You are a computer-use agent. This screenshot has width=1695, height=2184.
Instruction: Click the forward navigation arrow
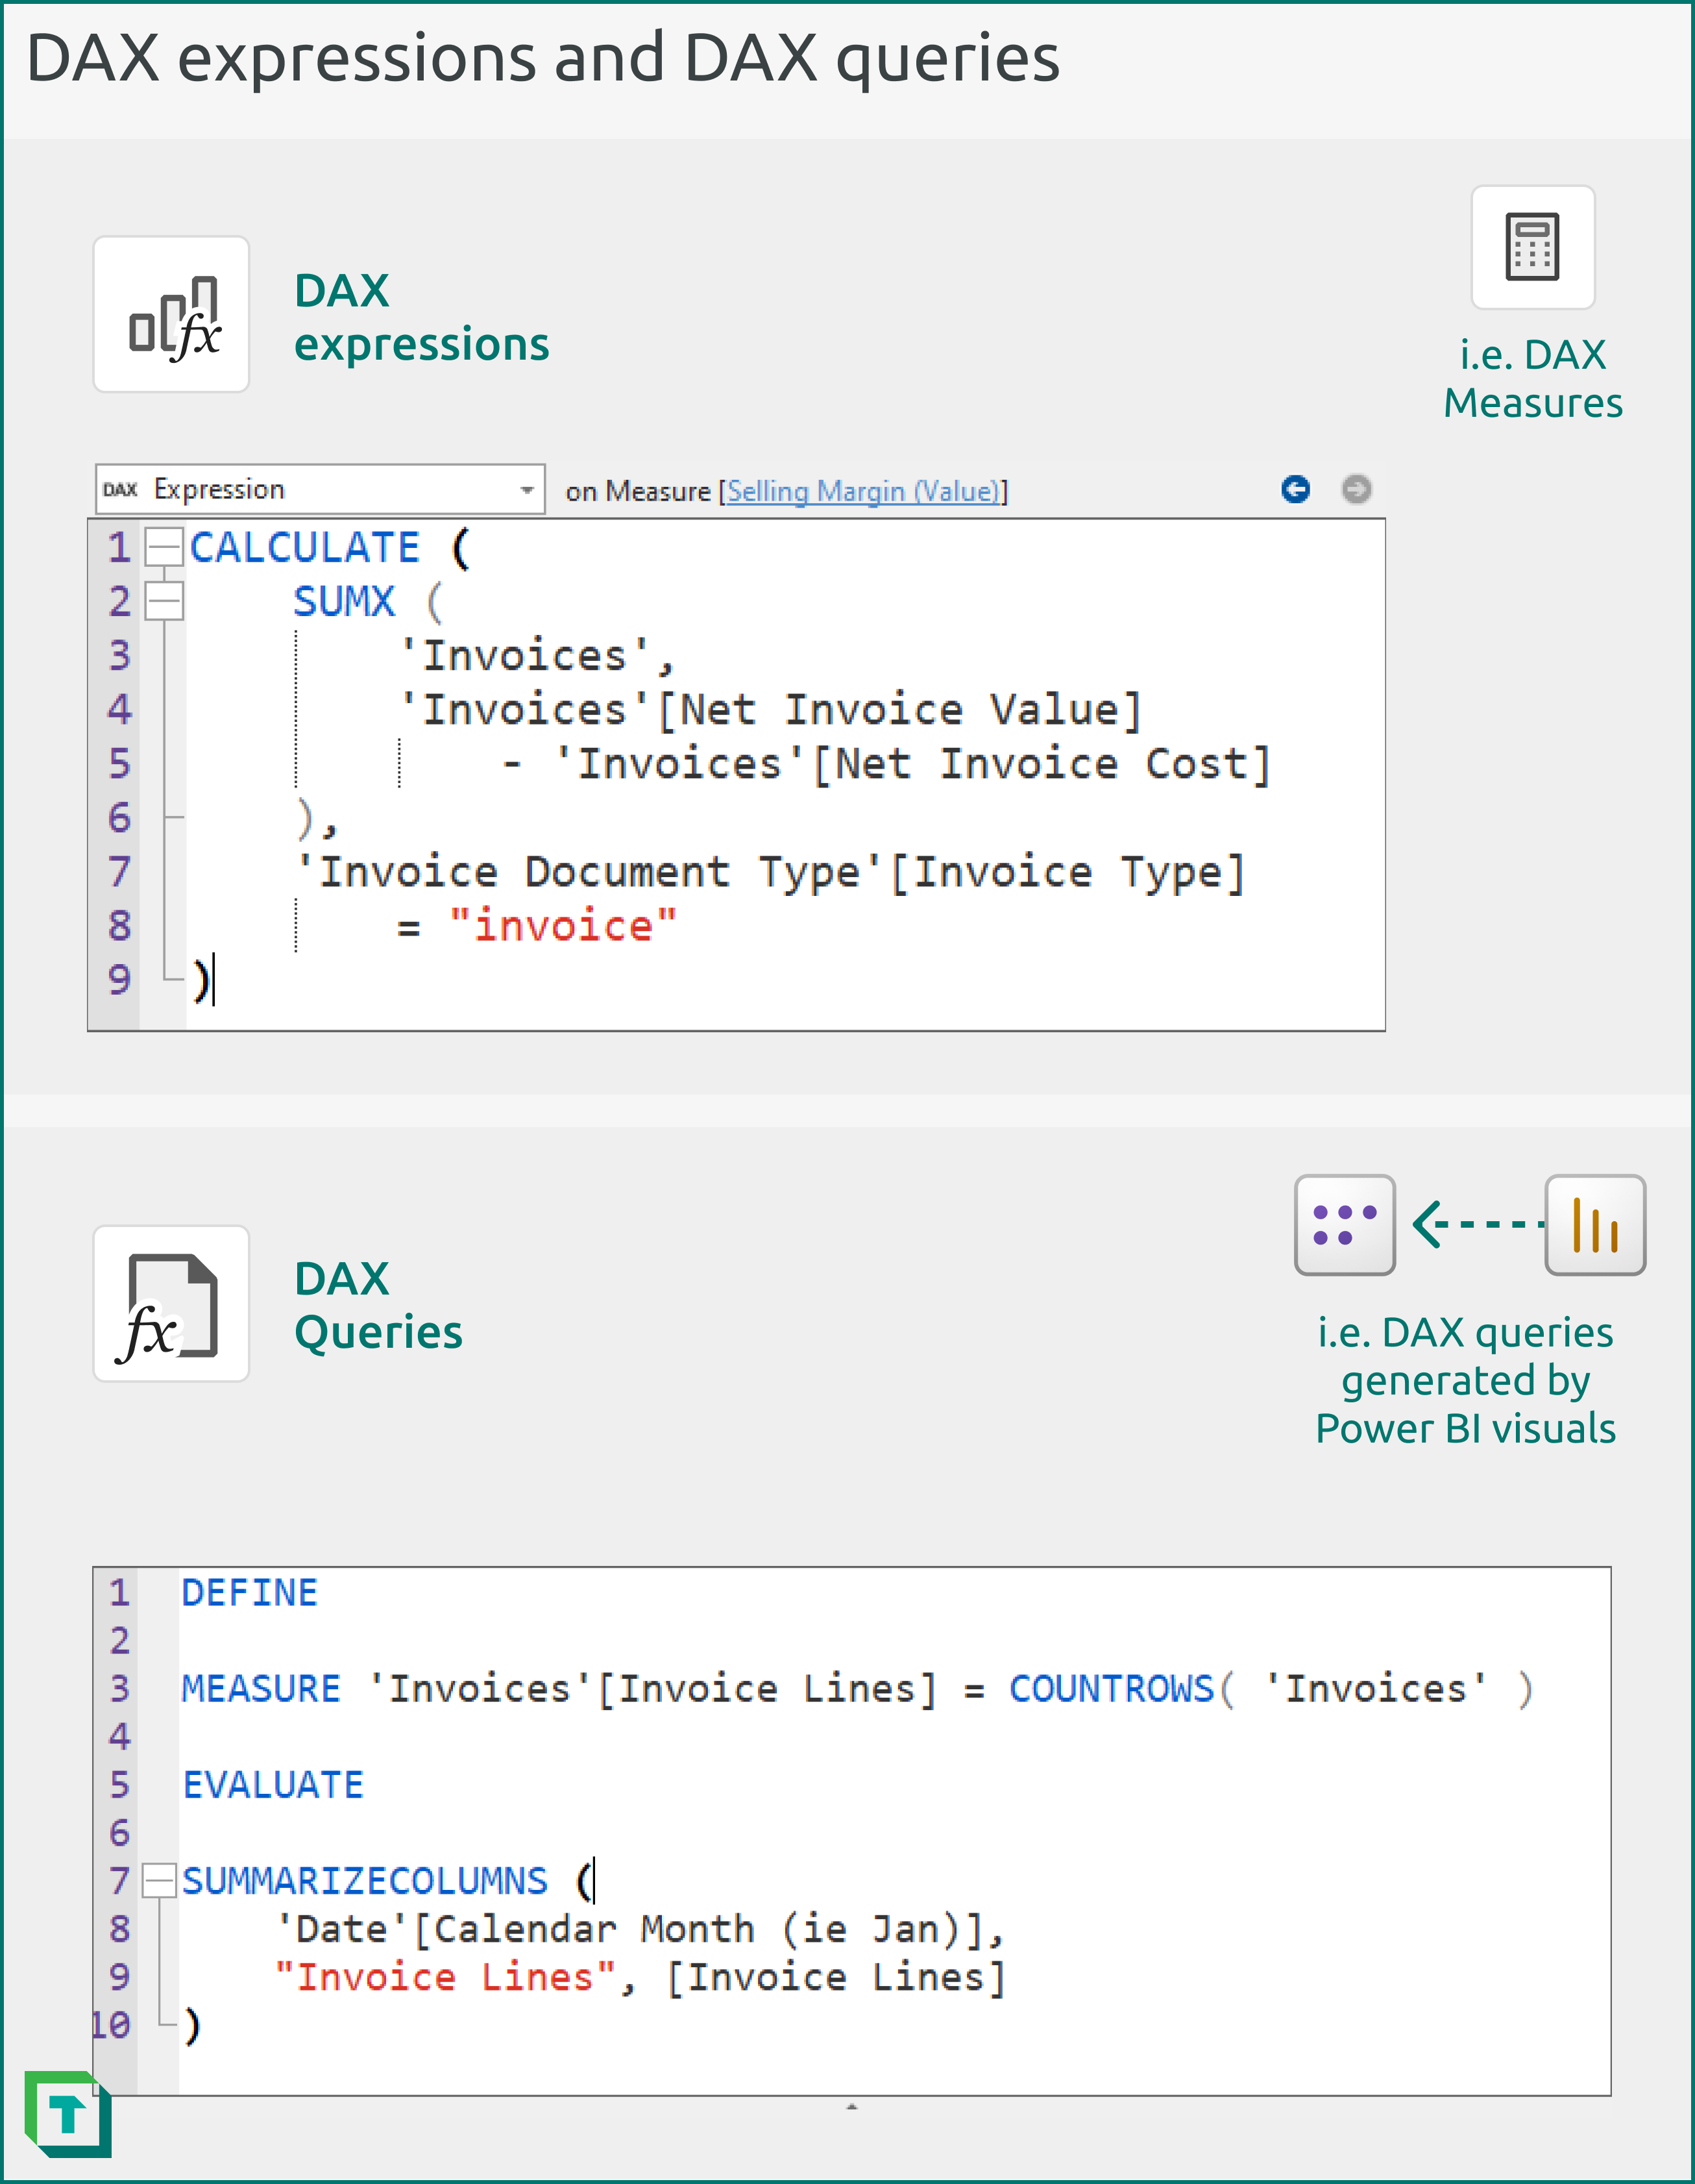(1356, 489)
